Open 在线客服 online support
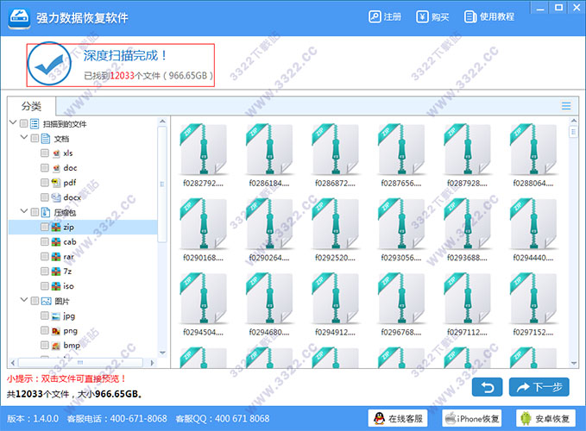The image size is (586, 431). [398, 418]
